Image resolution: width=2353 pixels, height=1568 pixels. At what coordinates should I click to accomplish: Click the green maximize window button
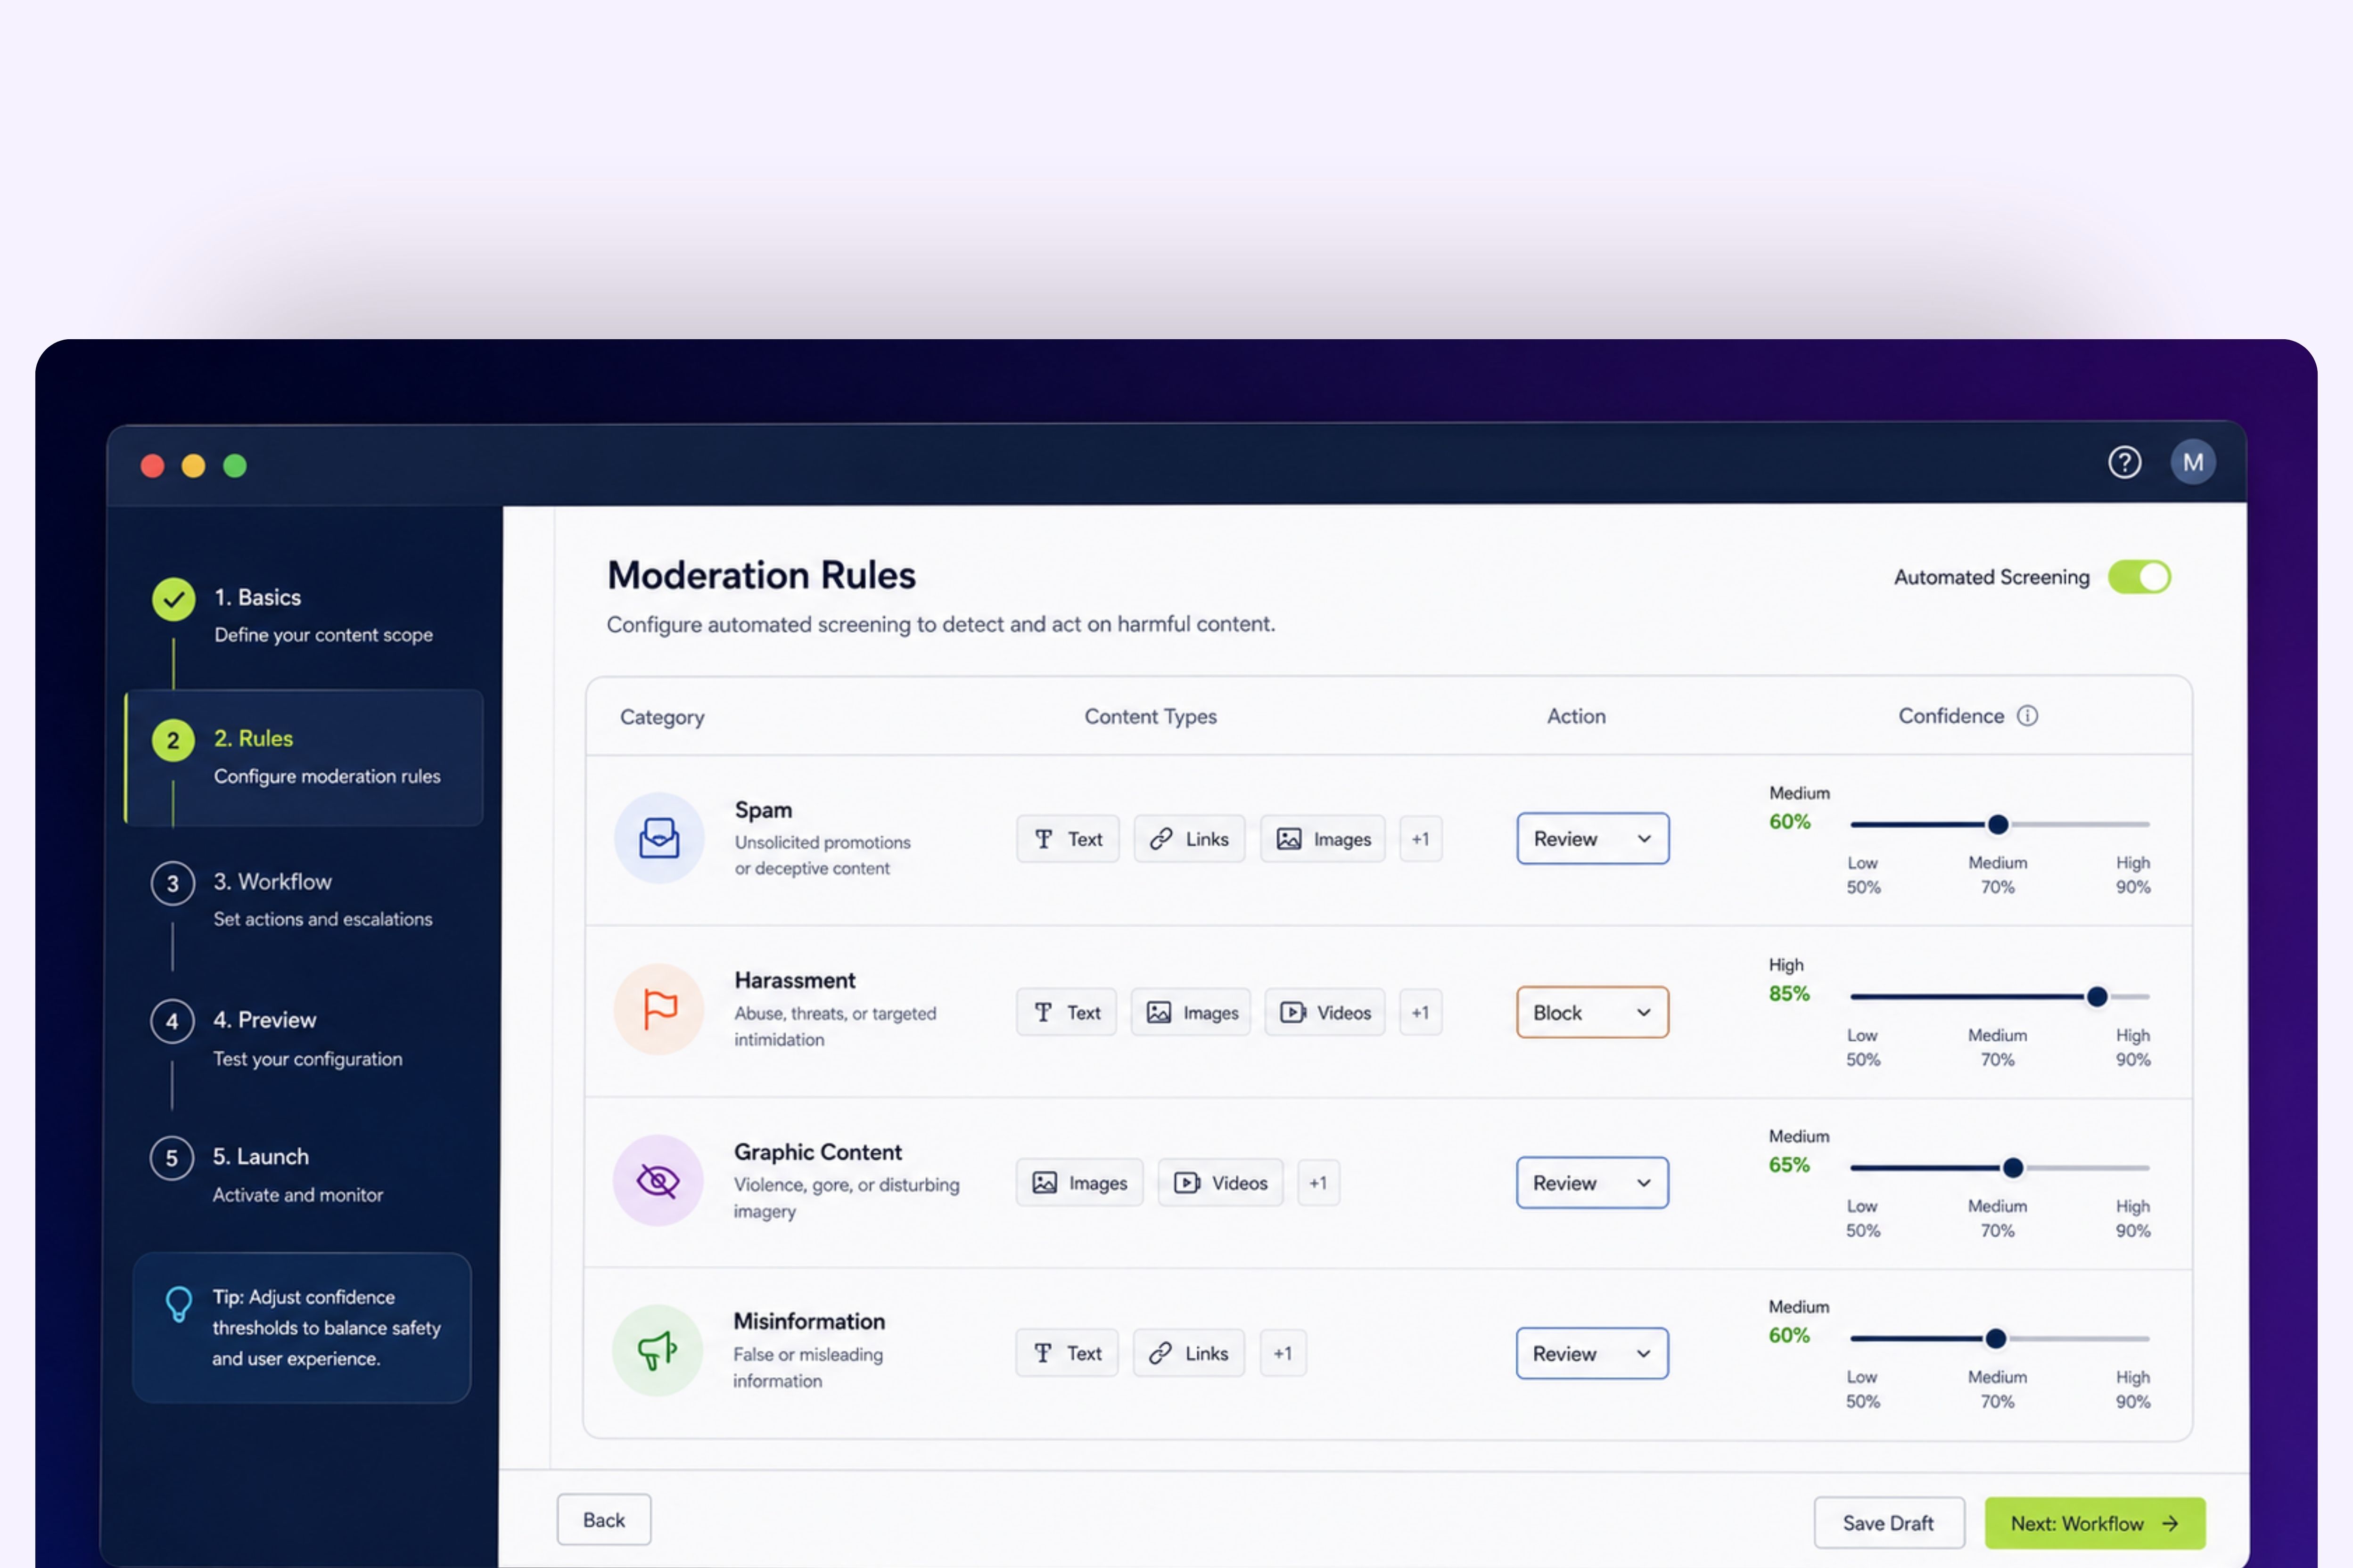[235, 466]
